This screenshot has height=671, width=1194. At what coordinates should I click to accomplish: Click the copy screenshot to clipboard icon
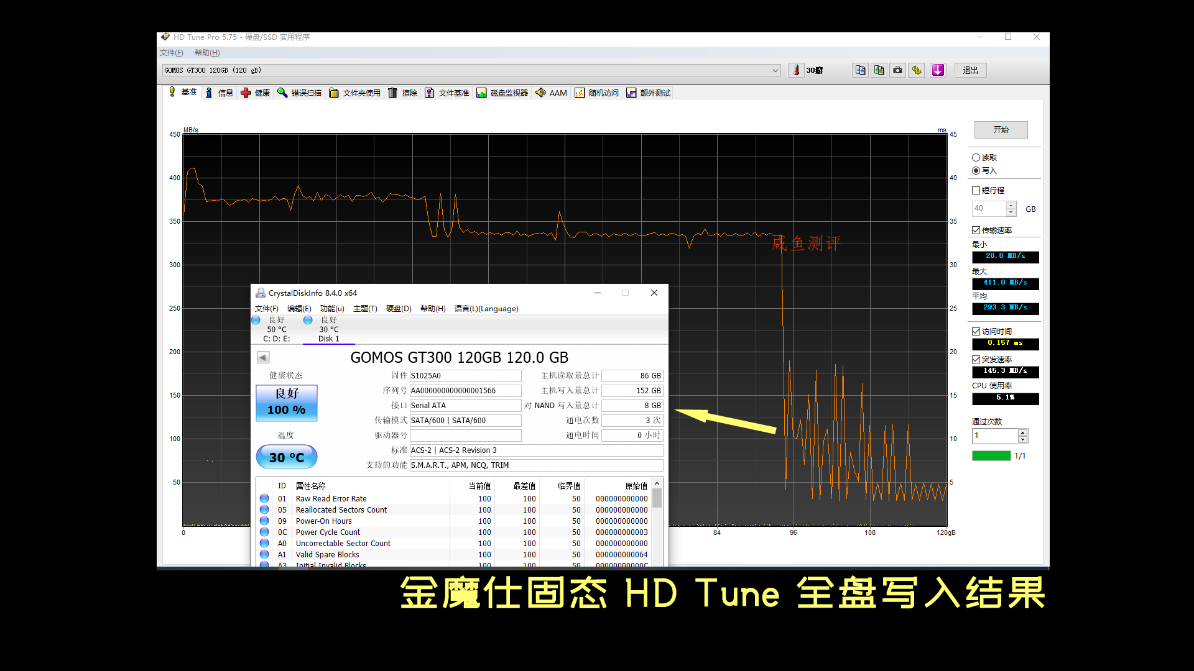[879, 70]
